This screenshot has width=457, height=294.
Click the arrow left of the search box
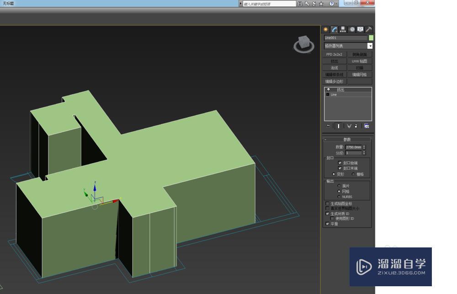tap(241, 4)
